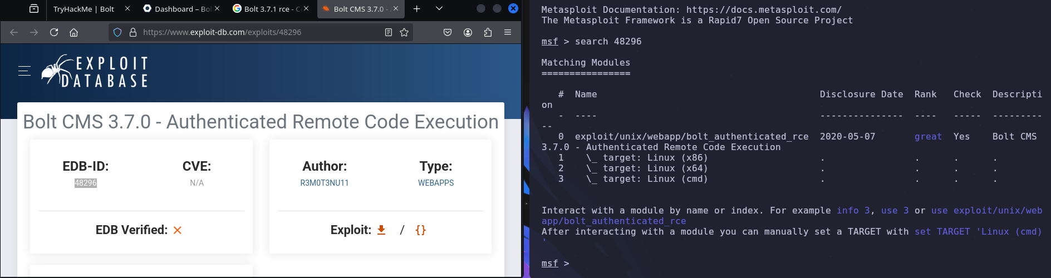Open a new browser tab

pos(417,8)
